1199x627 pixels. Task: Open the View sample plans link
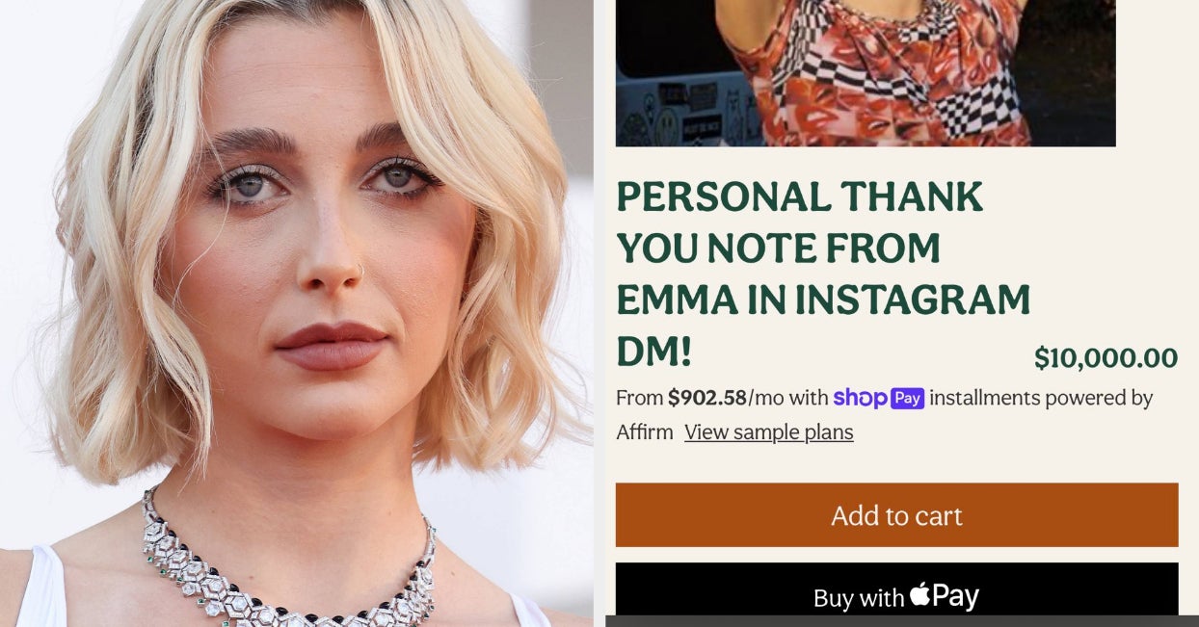[x=769, y=432]
